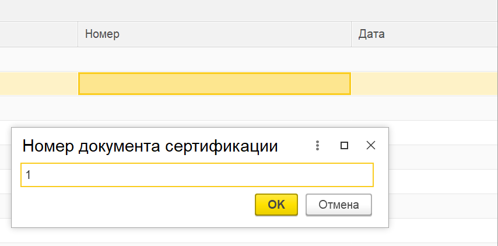Click first-column cell of the highlighted row
Screen dimensions: 498x246
38,84
